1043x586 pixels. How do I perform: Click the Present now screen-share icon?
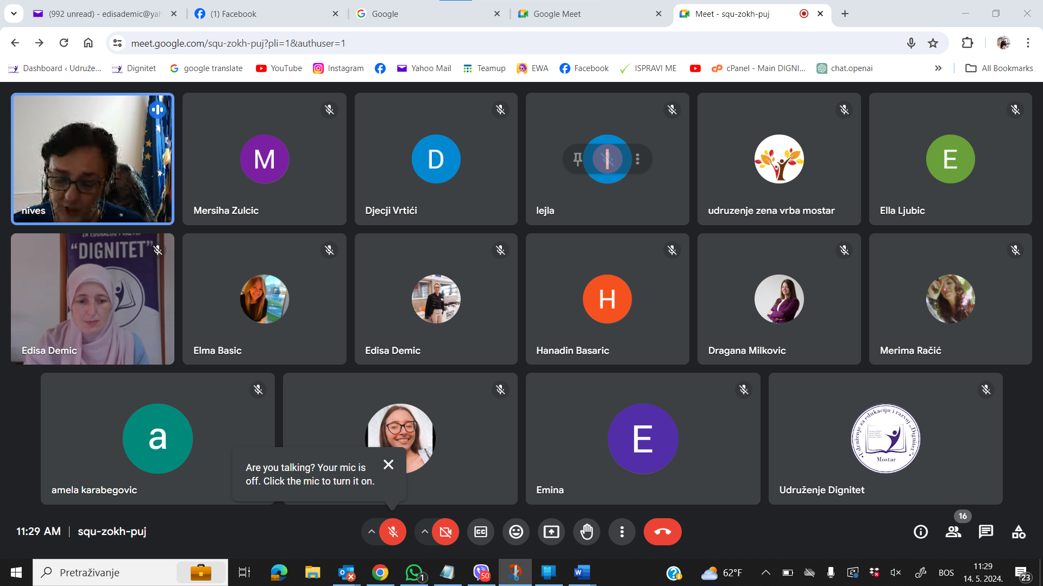(551, 532)
